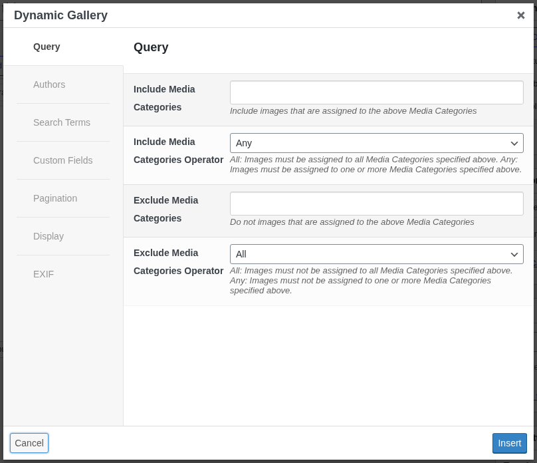Image resolution: width=537 pixels, height=463 pixels.
Task: Click the Include Media Categories input field
Action: 376,92
